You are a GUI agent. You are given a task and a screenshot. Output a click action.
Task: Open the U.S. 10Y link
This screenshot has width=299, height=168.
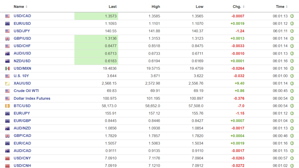22,76
